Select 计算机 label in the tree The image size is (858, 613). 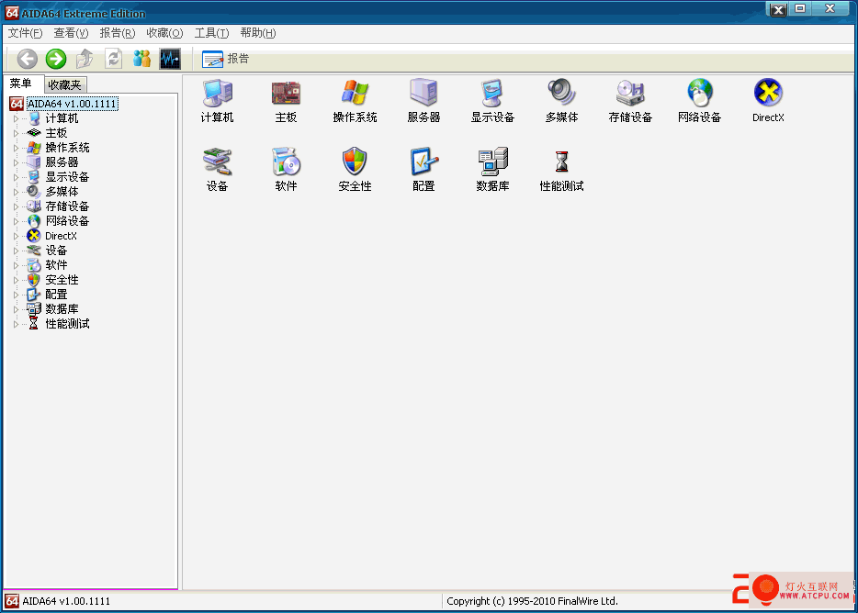click(62, 118)
